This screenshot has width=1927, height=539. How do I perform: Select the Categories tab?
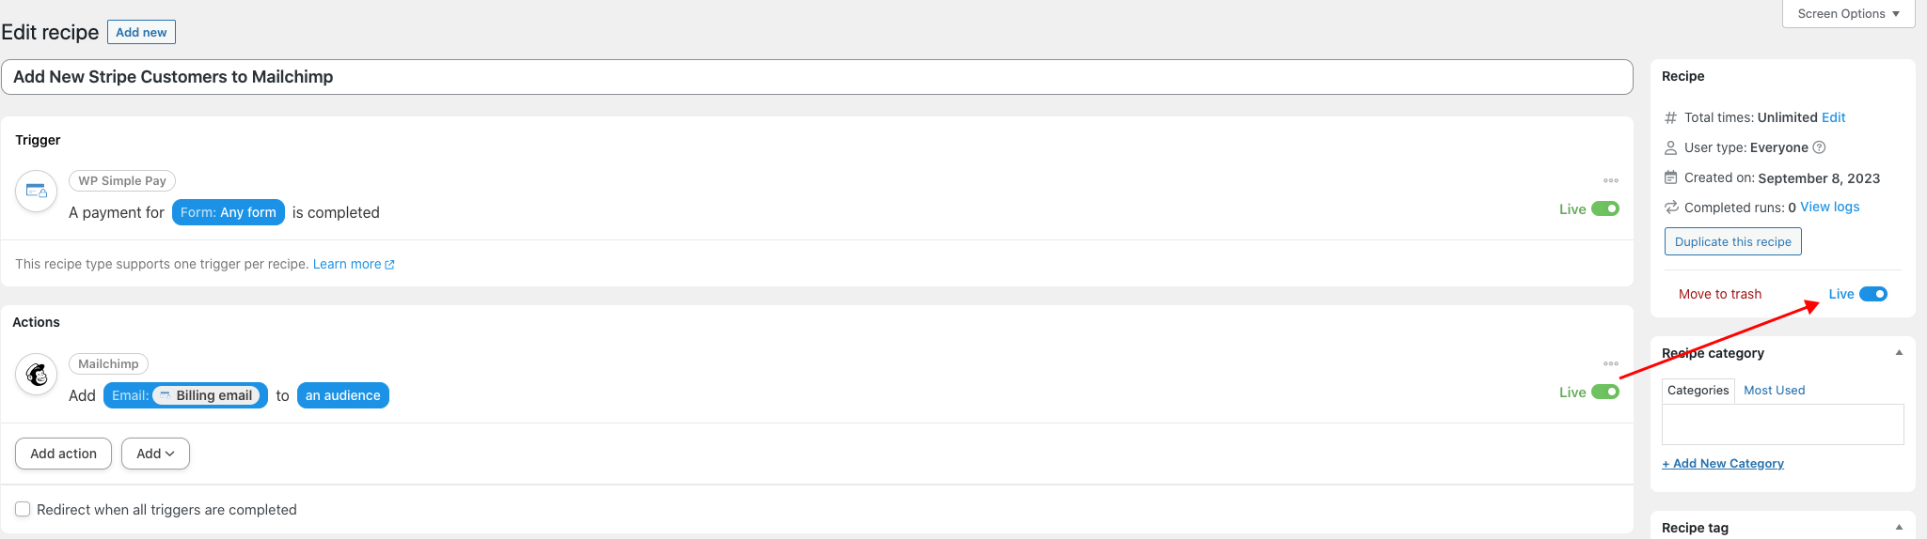[1698, 391]
